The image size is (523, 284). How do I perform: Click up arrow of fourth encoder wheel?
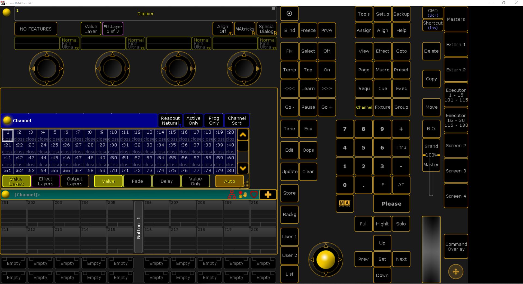(x=244, y=54)
